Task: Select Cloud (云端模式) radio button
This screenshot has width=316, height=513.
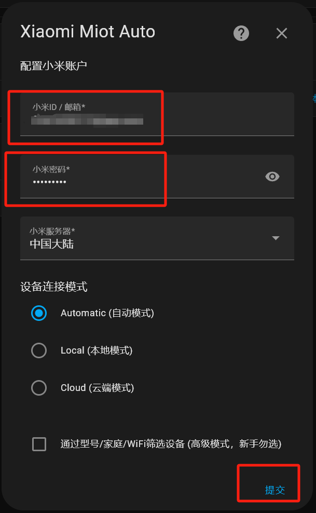Action: (39, 388)
